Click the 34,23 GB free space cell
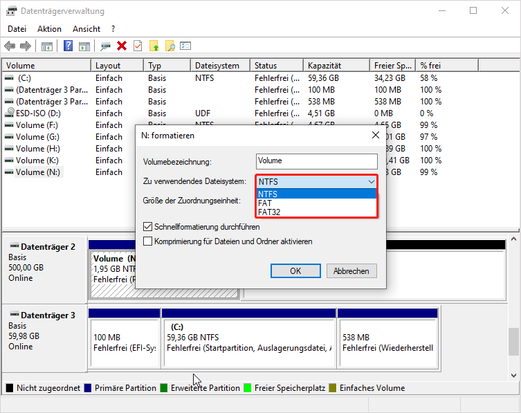 coord(390,78)
